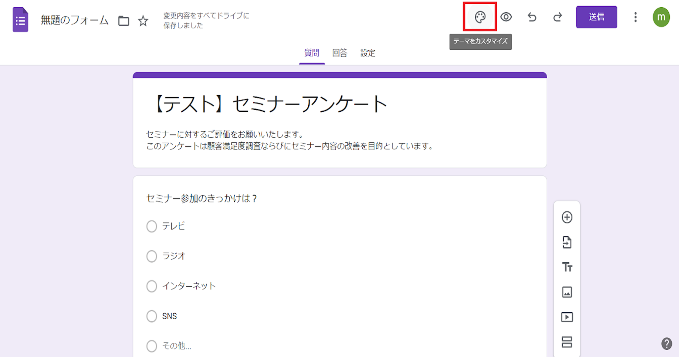Click the import questions icon
Screen dimensions: 679x357
[x=567, y=242]
